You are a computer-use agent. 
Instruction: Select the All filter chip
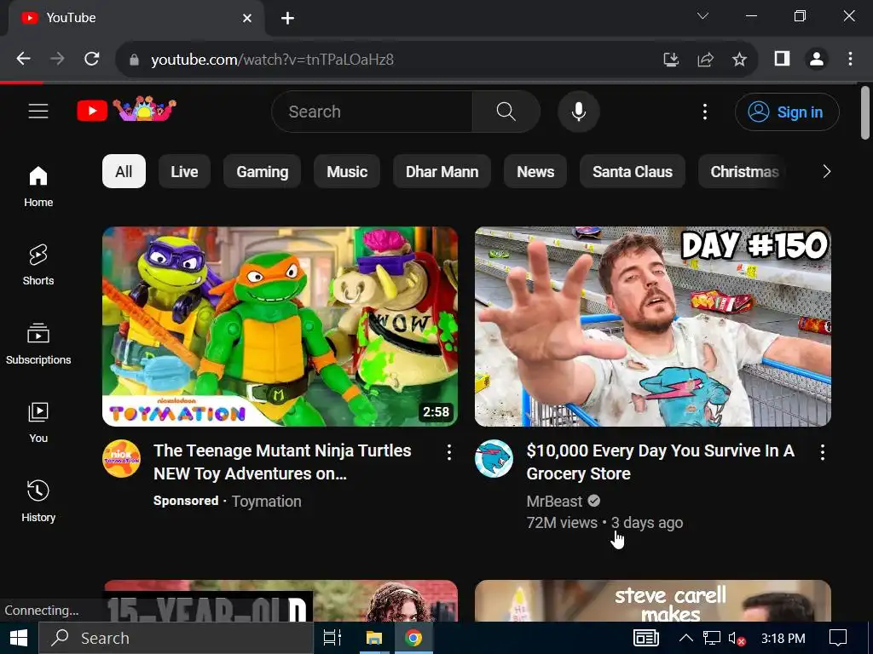[124, 171]
